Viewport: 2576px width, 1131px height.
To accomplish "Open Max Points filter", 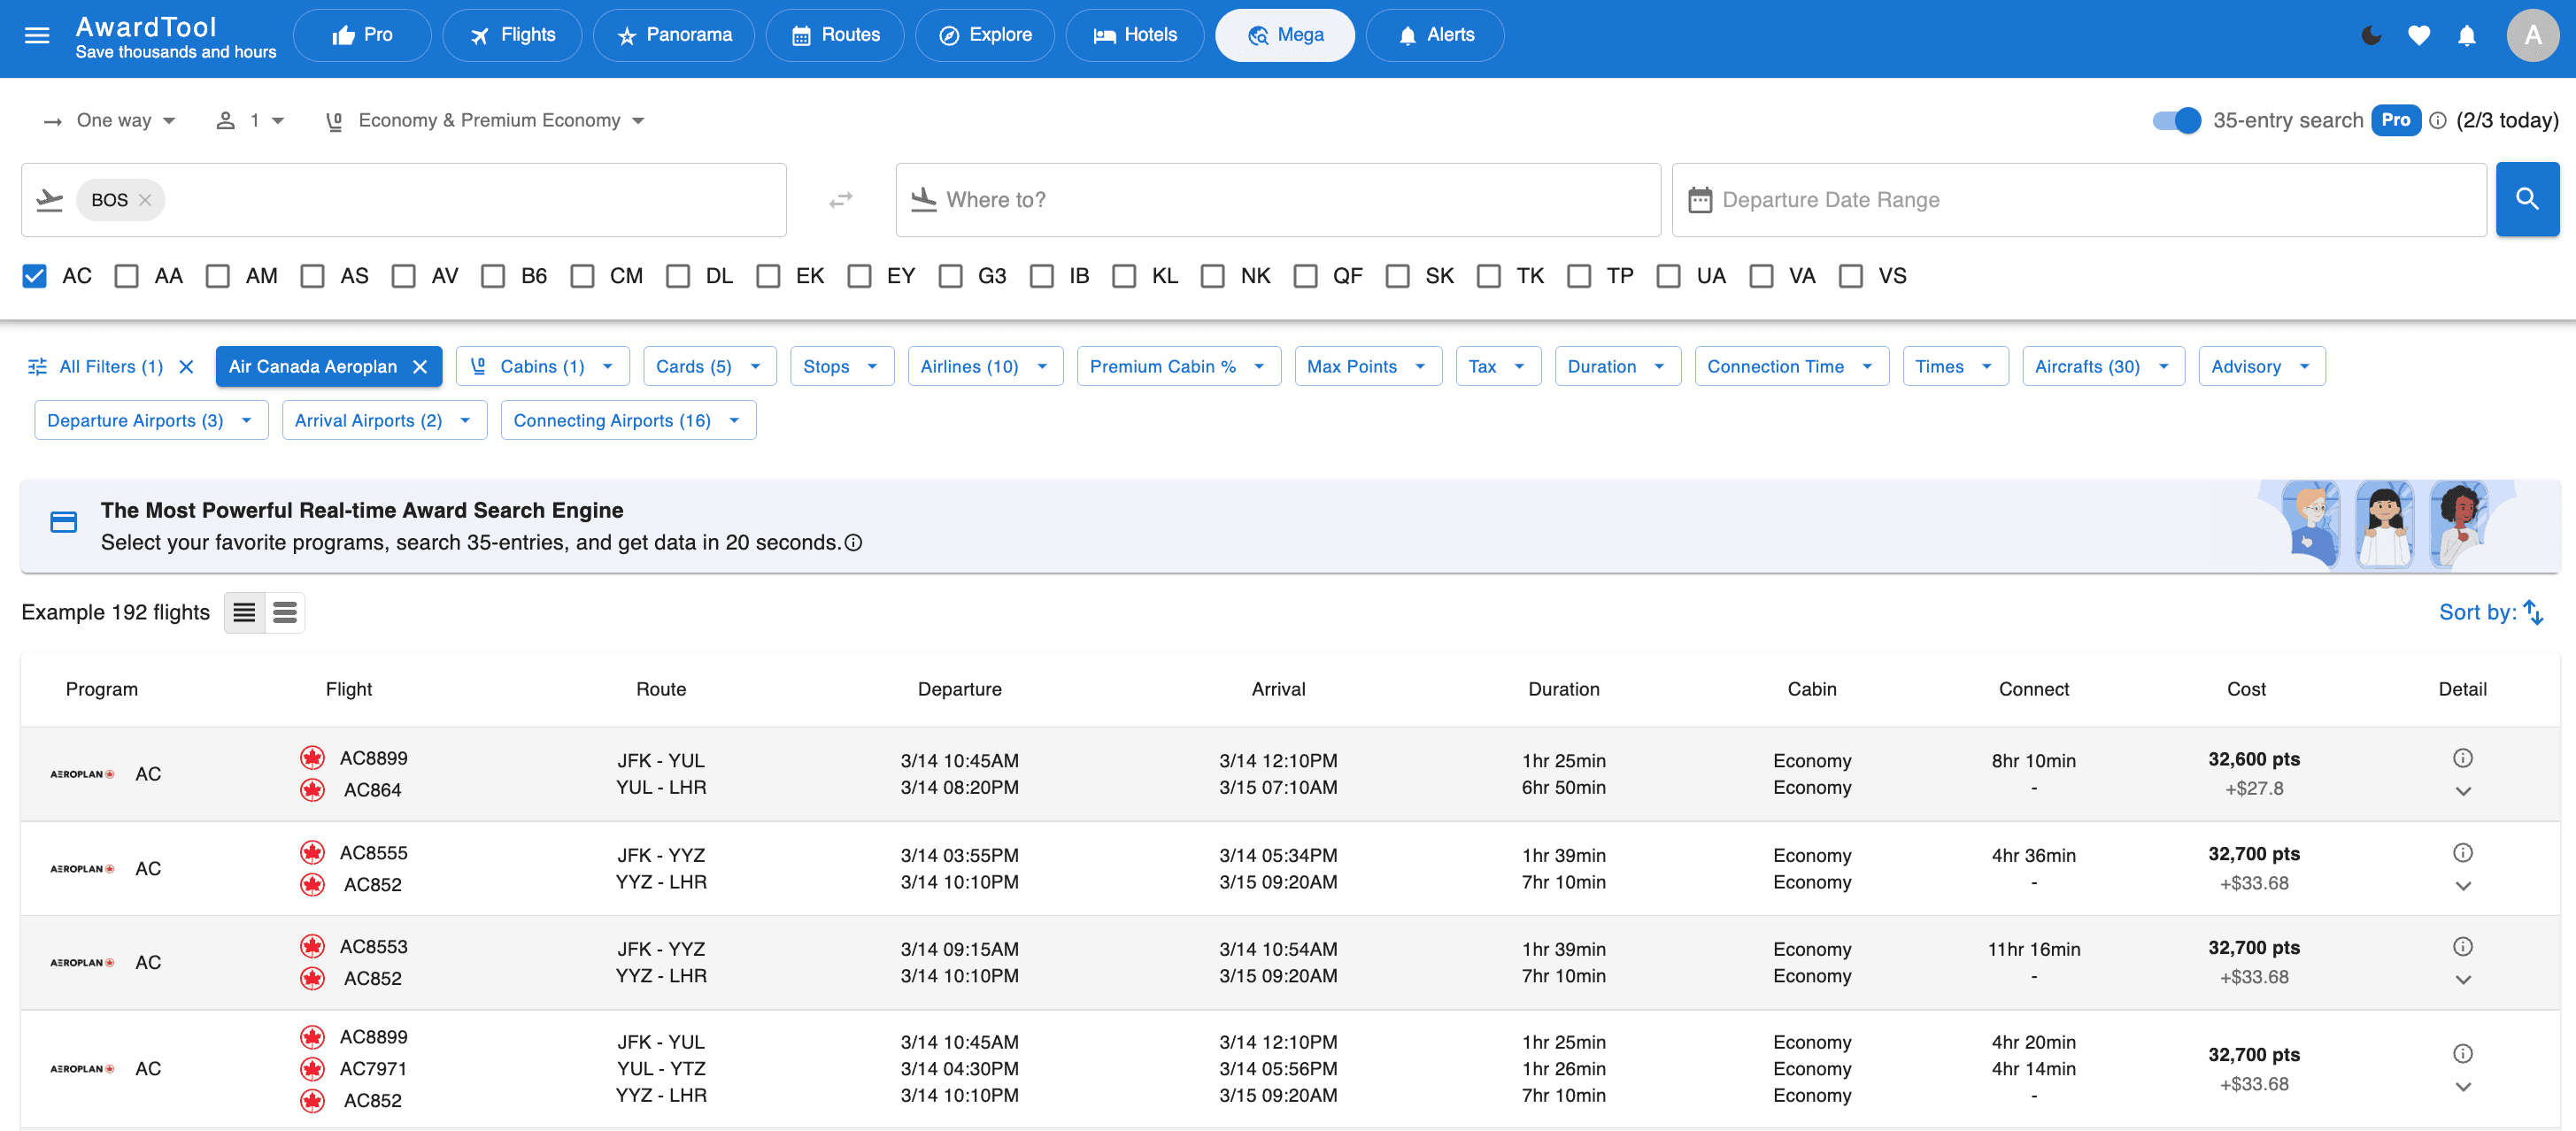I will tap(1368, 367).
